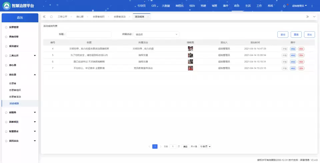Switch to the 微心愿 tab

click(80, 17)
